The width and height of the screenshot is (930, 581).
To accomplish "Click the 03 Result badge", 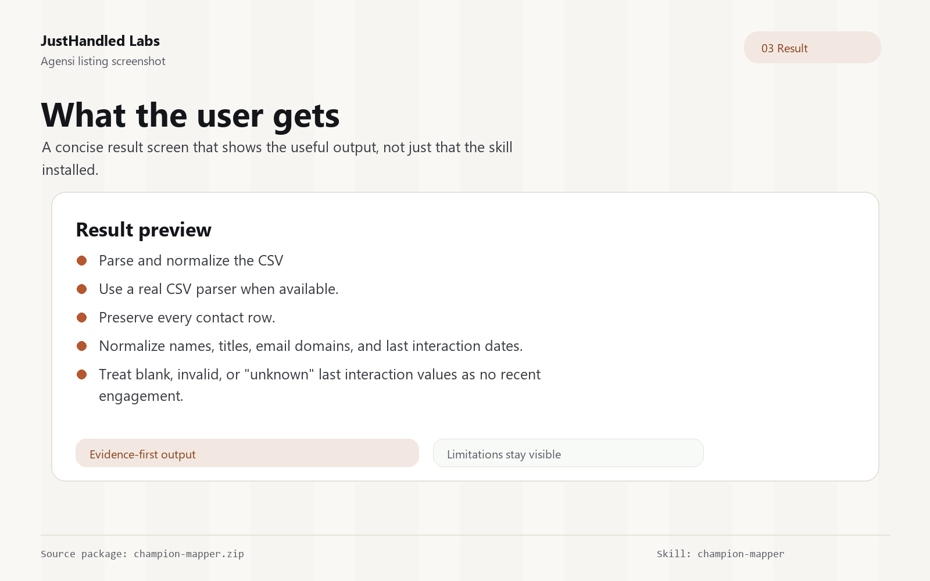I will (812, 48).
